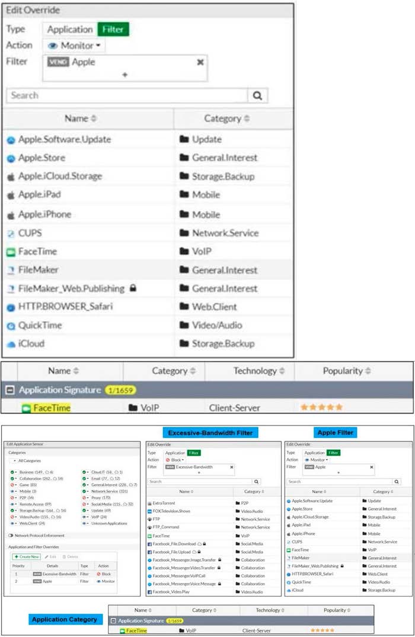415x637 pixels.
Task: Remove Apple filter using X in large panel
Action: 200,62
